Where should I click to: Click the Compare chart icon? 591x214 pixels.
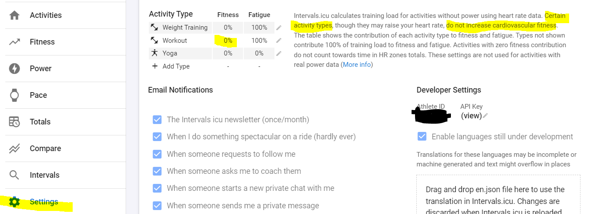[x=14, y=148]
